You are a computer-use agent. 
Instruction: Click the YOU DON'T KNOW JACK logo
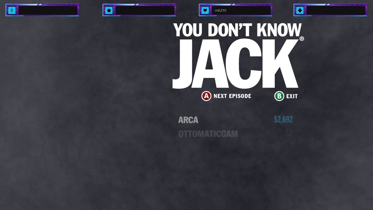(x=238, y=56)
